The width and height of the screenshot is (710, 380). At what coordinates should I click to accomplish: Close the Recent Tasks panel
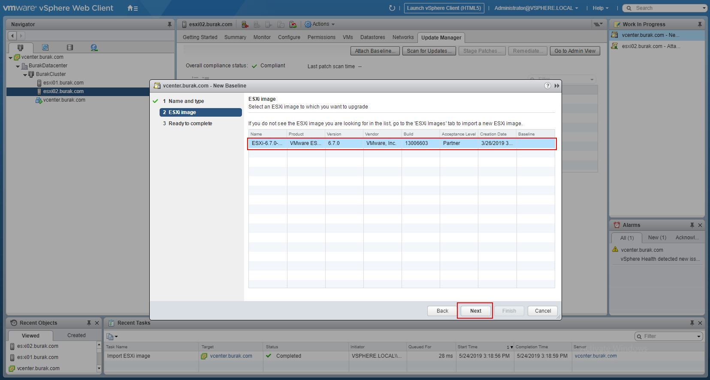(x=700, y=323)
